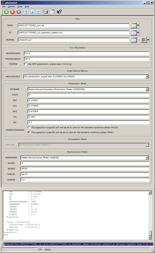Click the THETA input field
Screen dimensions: 155x253
point(88,95)
